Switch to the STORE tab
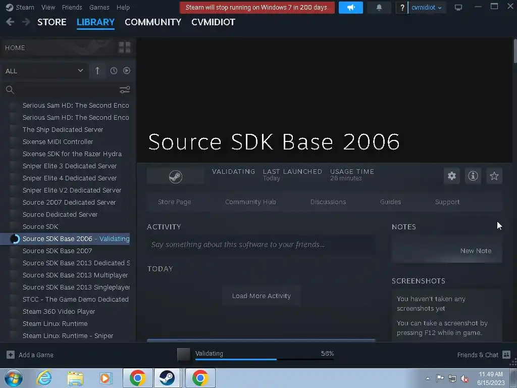Image resolution: width=517 pixels, height=388 pixels. click(x=52, y=22)
